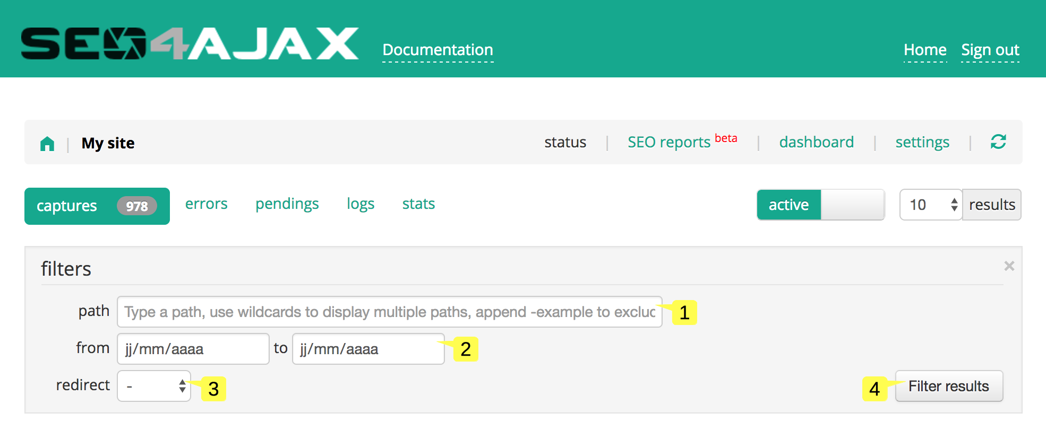Image resolution: width=1046 pixels, height=422 pixels.
Task: Click the 978 captures count badge
Action: pyautogui.click(x=137, y=206)
